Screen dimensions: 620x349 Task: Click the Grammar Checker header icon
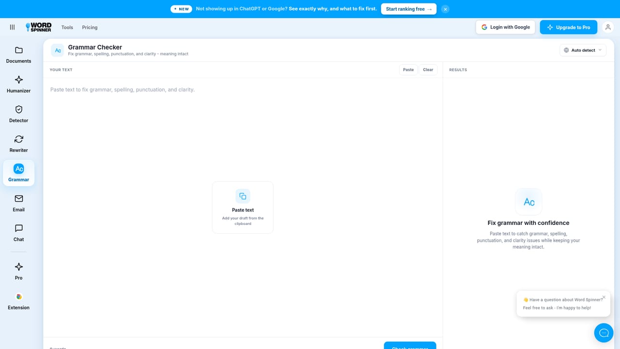[58, 50]
